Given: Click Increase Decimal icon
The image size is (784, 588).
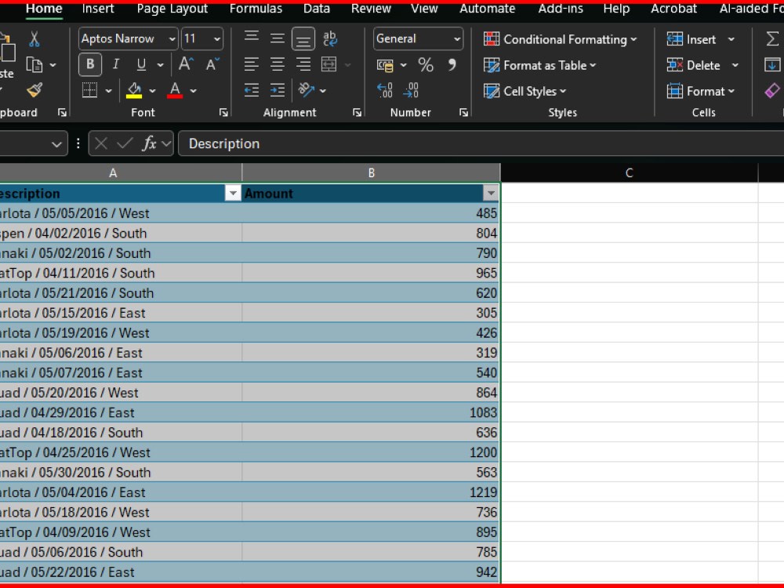Looking at the screenshot, I should (x=385, y=90).
